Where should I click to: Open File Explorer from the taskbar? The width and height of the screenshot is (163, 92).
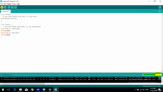(x=20, y=90)
